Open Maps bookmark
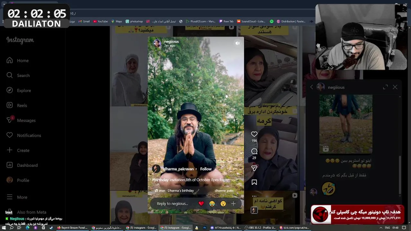This screenshot has height=231, width=411. (117, 21)
